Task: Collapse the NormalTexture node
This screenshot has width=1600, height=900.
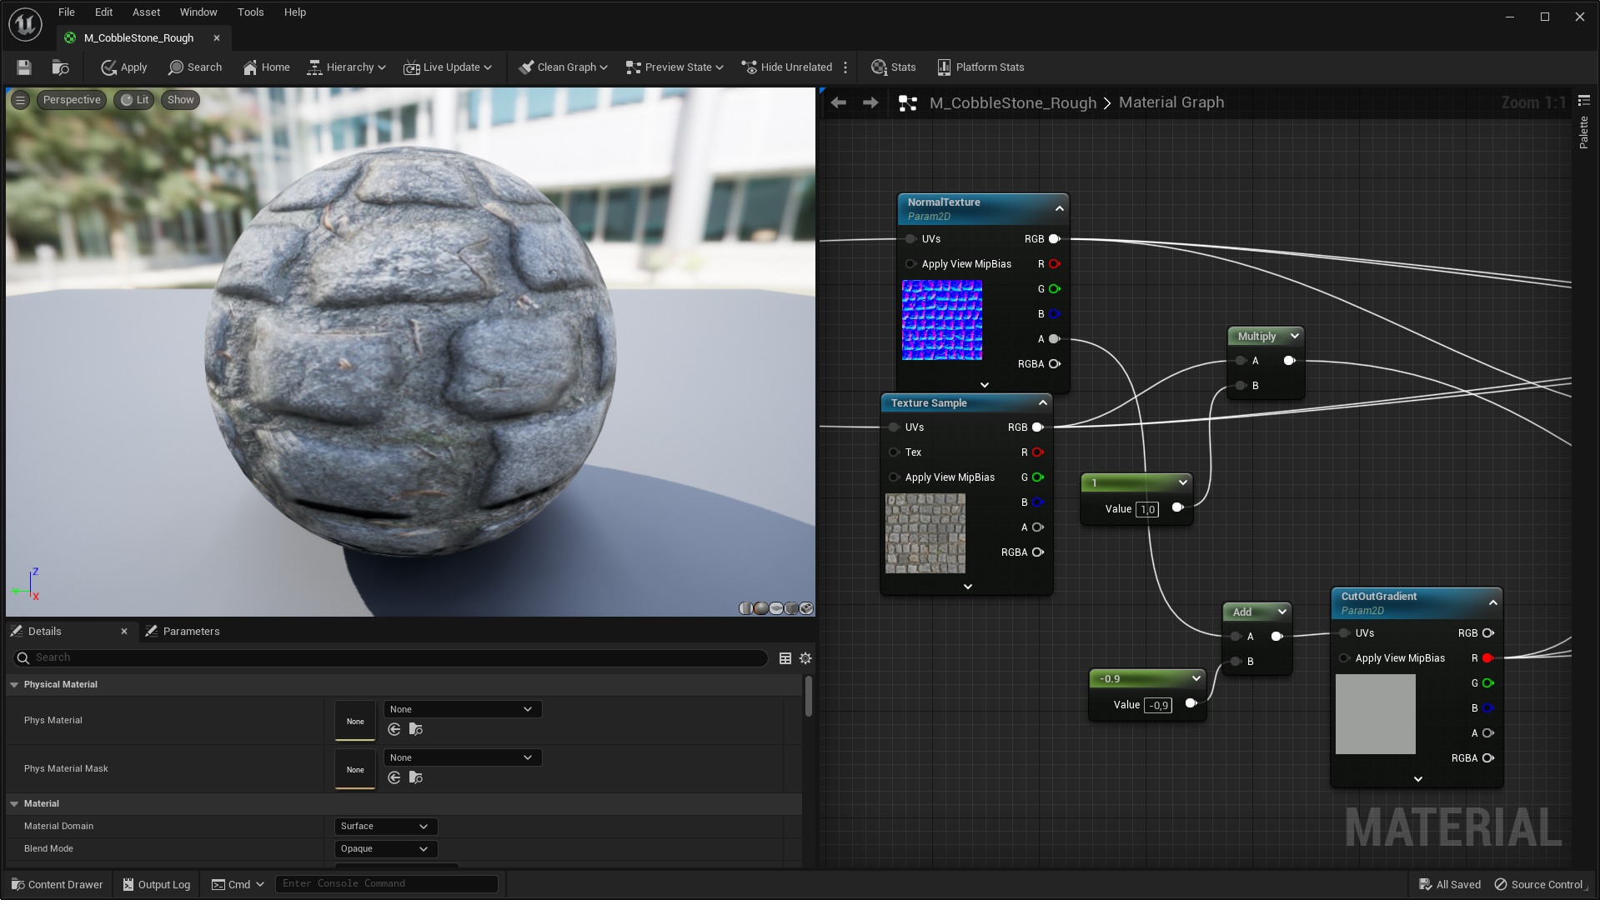Action: coord(1057,207)
